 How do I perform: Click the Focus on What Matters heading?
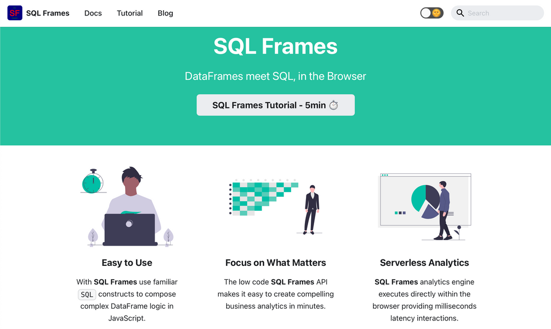tap(275, 263)
